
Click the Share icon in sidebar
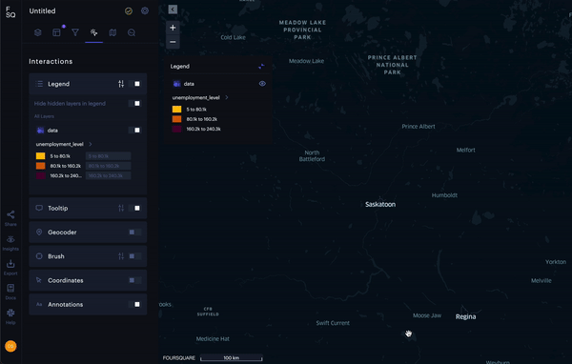pos(10,218)
